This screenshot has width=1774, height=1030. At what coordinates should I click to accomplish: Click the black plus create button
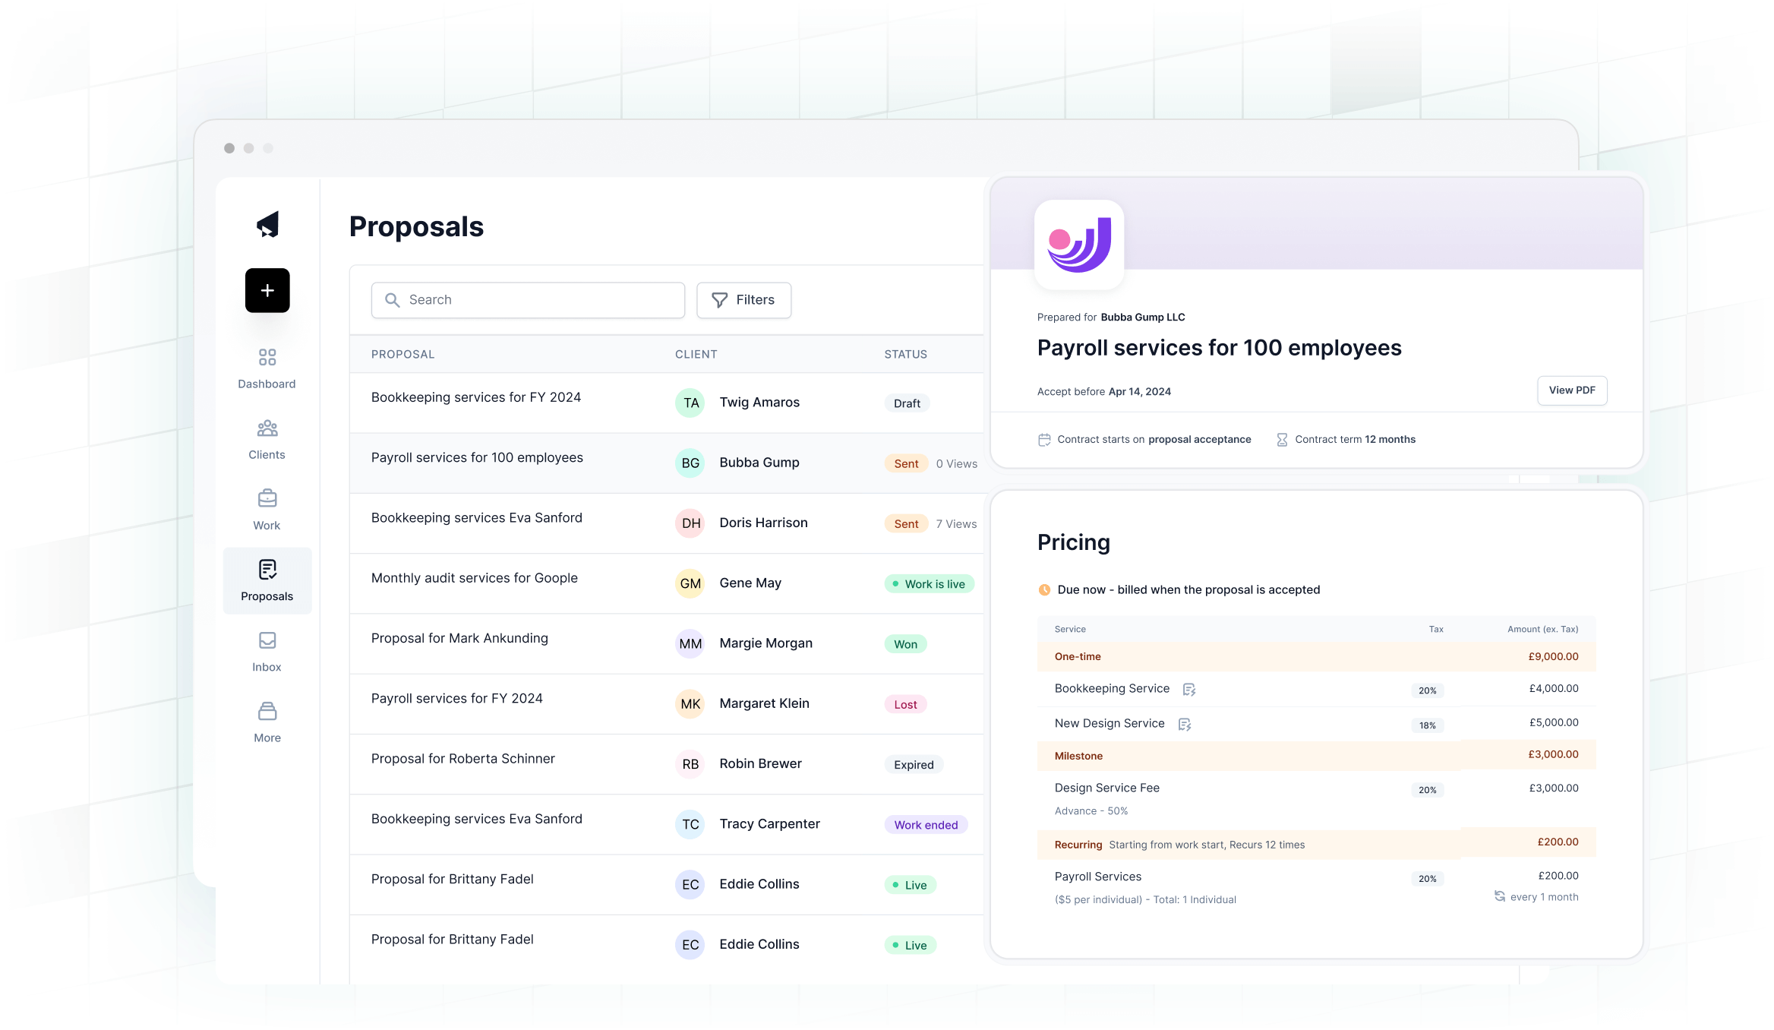267,290
